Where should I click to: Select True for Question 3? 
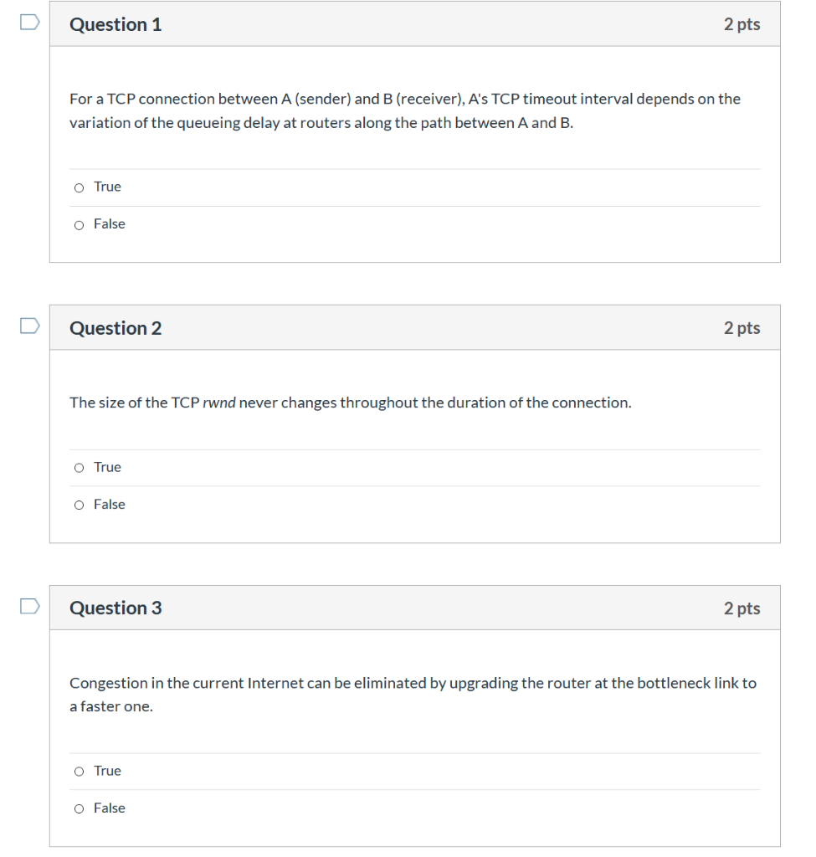point(78,771)
